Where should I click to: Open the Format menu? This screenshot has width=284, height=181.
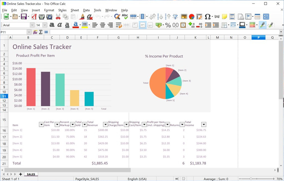coord(49,10)
